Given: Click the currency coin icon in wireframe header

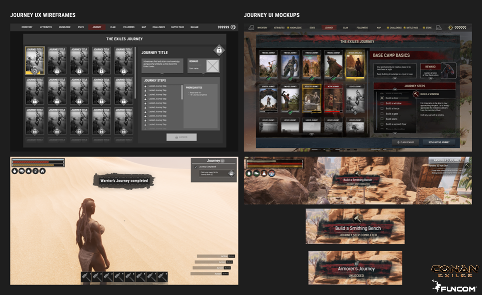Looking at the screenshot, I should (233, 27).
